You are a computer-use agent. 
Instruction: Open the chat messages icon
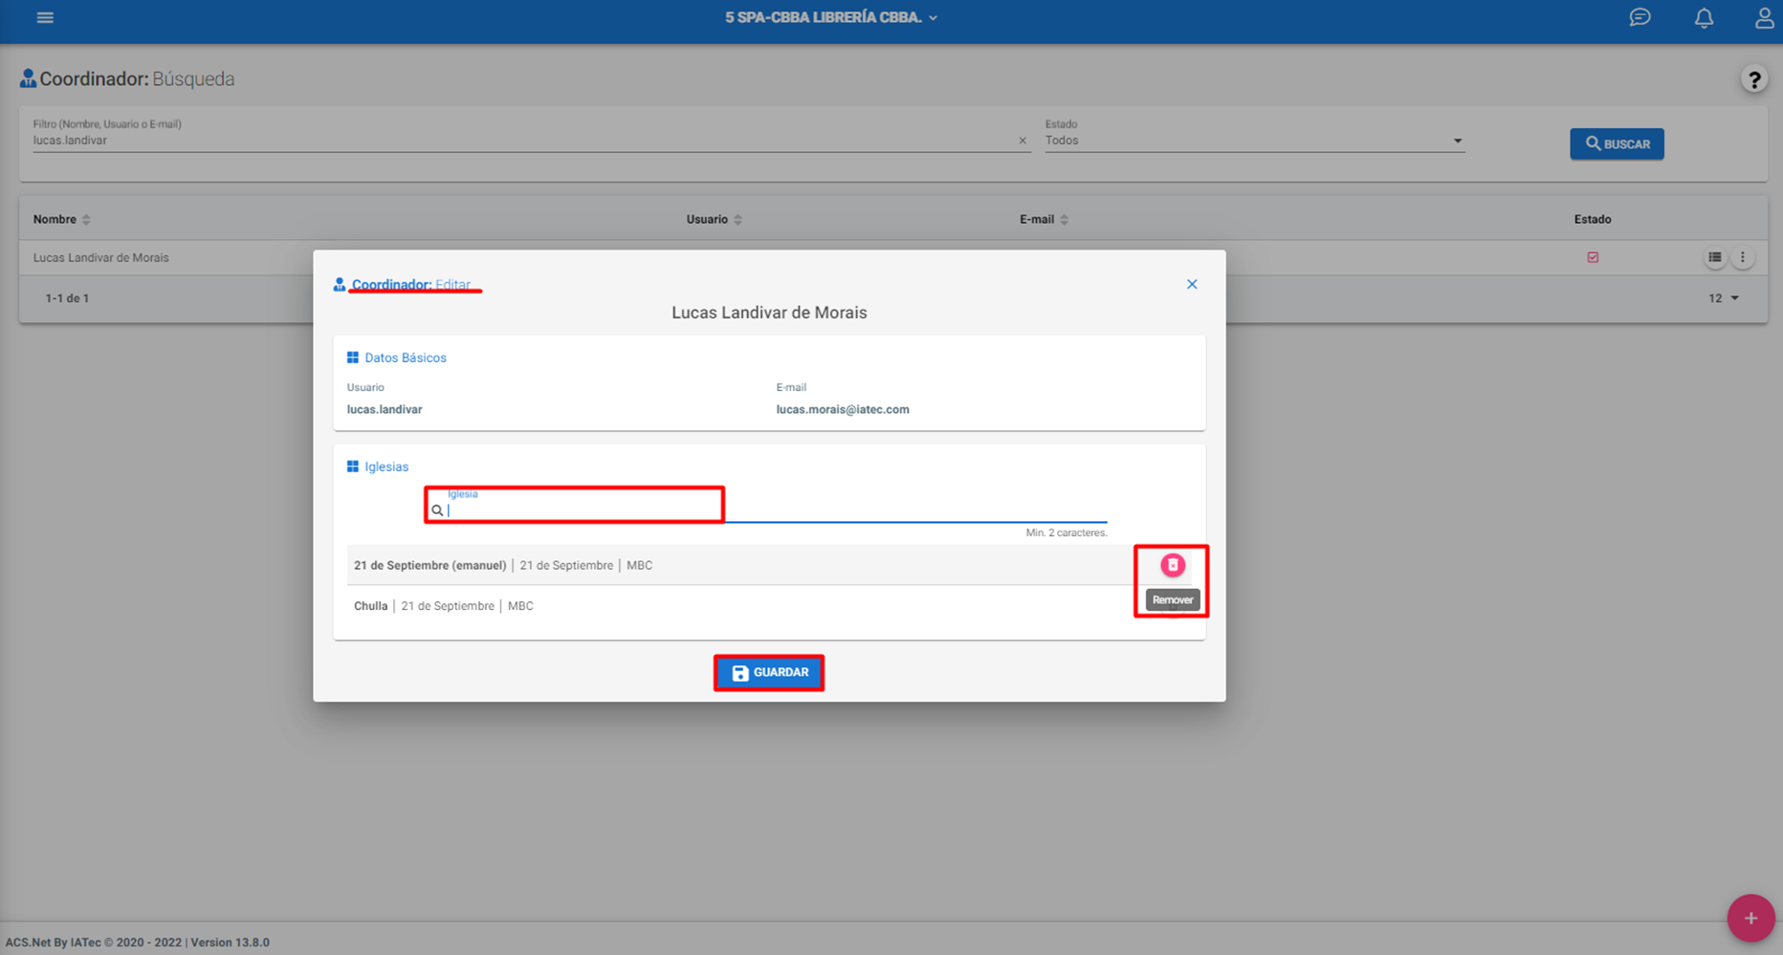1640,17
